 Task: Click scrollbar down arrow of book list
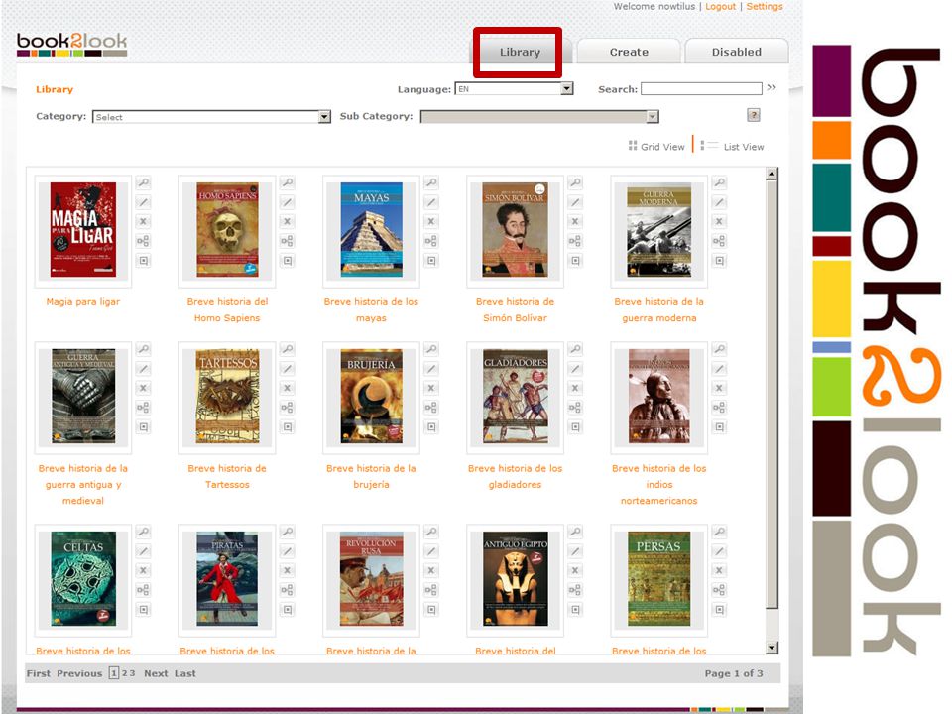coord(772,648)
